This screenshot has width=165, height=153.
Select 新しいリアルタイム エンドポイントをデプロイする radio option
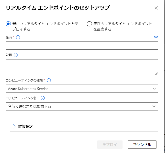click(x=8, y=24)
